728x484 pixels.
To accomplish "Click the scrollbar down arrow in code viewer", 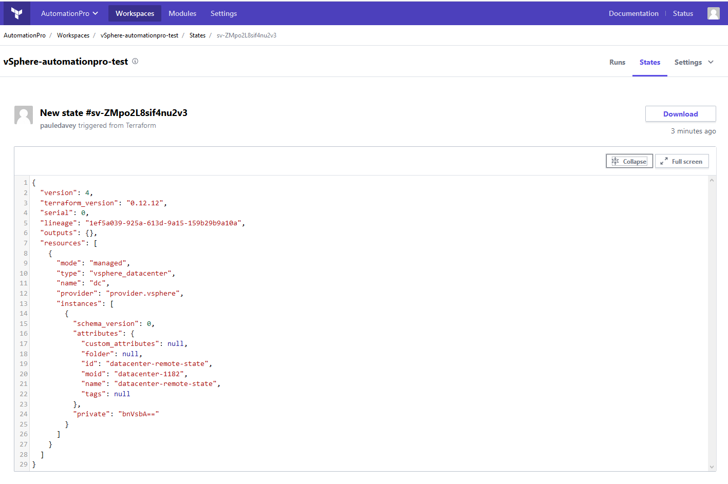I will coord(712,467).
